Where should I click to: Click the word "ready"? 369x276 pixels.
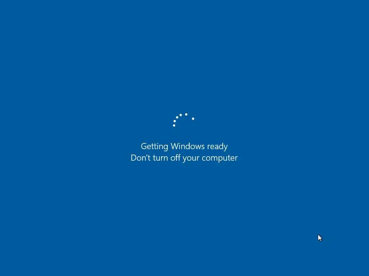(217, 147)
